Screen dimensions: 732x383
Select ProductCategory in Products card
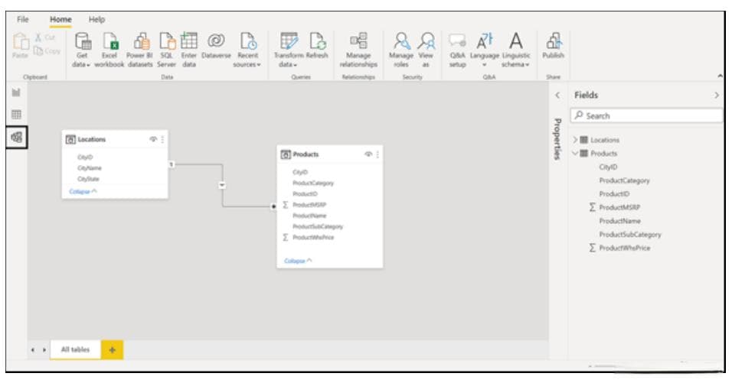[x=313, y=183]
